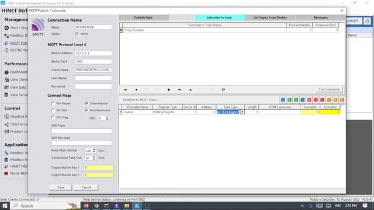This screenshot has height=210, width=374.
Task: Open Dashboard in main window sidebar
Action: [16, 72]
